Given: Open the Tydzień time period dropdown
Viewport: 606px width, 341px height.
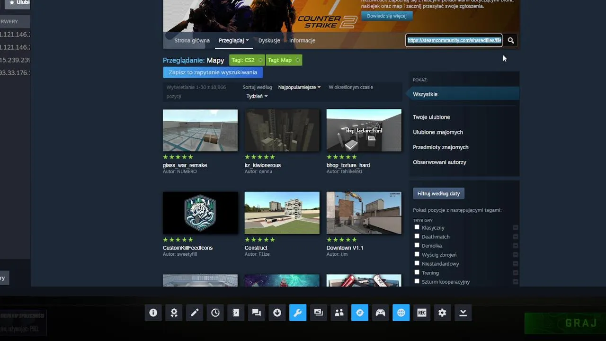Looking at the screenshot, I should (x=257, y=96).
